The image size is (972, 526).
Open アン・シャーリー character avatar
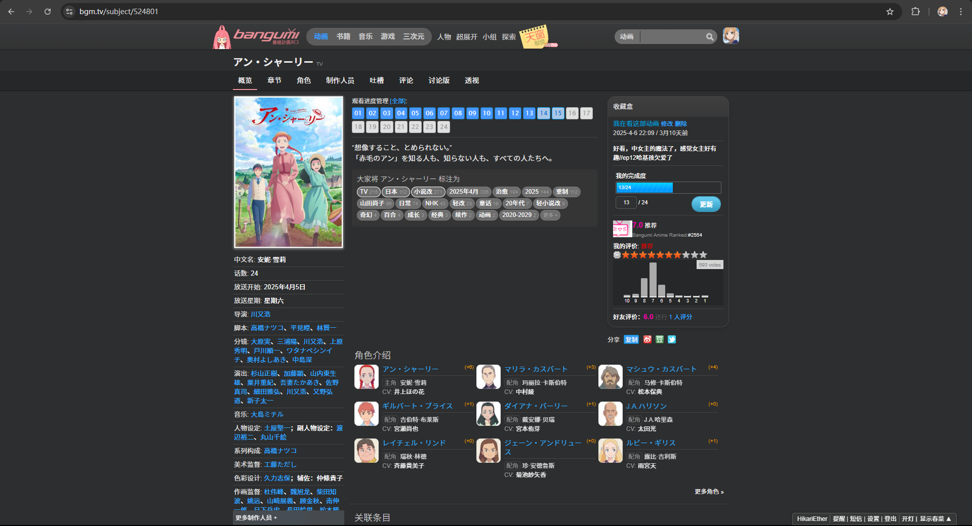(367, 377)
